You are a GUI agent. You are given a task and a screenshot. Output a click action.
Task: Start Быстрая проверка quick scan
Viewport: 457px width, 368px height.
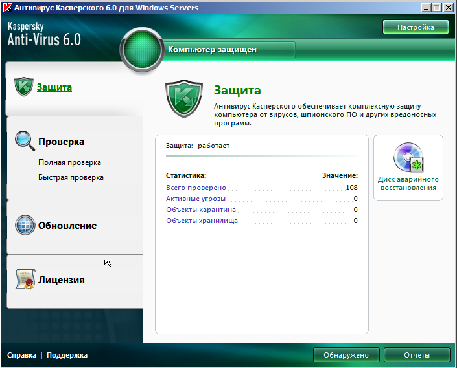point(71,177)
